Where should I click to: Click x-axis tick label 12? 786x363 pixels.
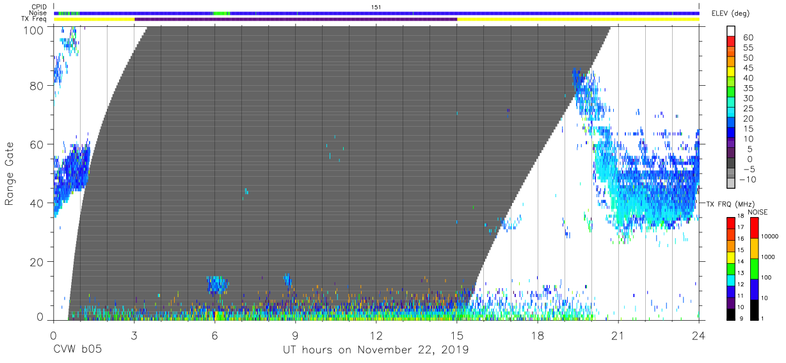point(376,335)
